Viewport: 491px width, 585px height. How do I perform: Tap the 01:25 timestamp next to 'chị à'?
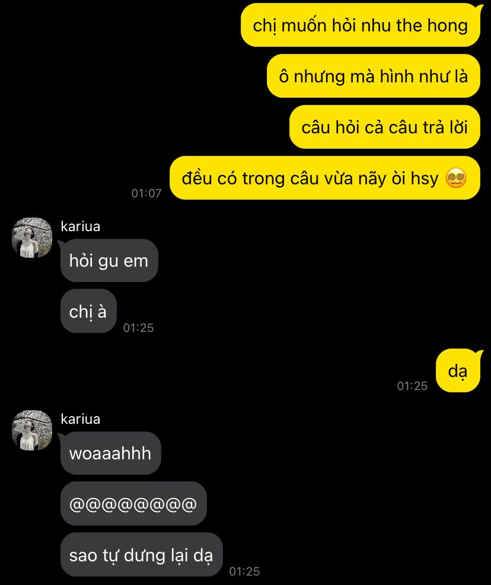point(139,328)
